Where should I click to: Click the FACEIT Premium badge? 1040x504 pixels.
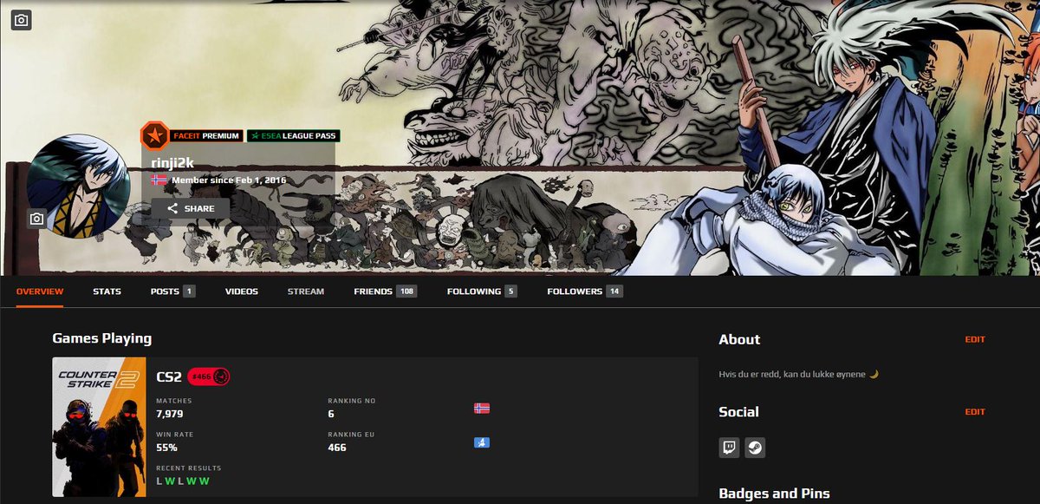pos(206,136)
